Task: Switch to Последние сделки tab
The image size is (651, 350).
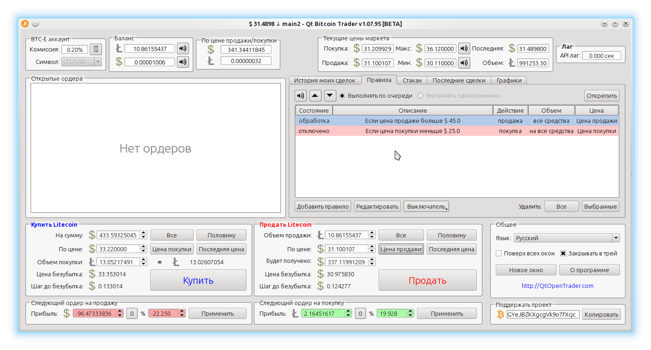Action: tap(459, 80)
